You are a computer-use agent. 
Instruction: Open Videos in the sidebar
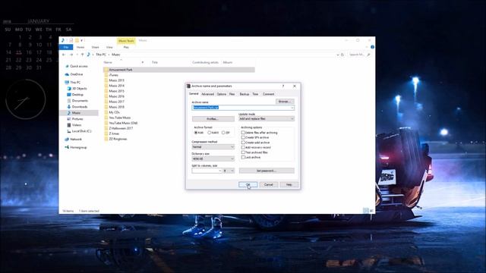(77, 125)
